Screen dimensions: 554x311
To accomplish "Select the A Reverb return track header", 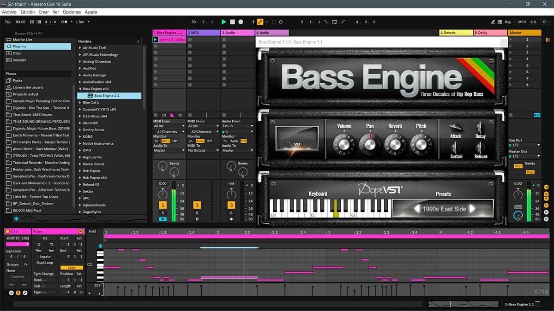I will [456, 33].
